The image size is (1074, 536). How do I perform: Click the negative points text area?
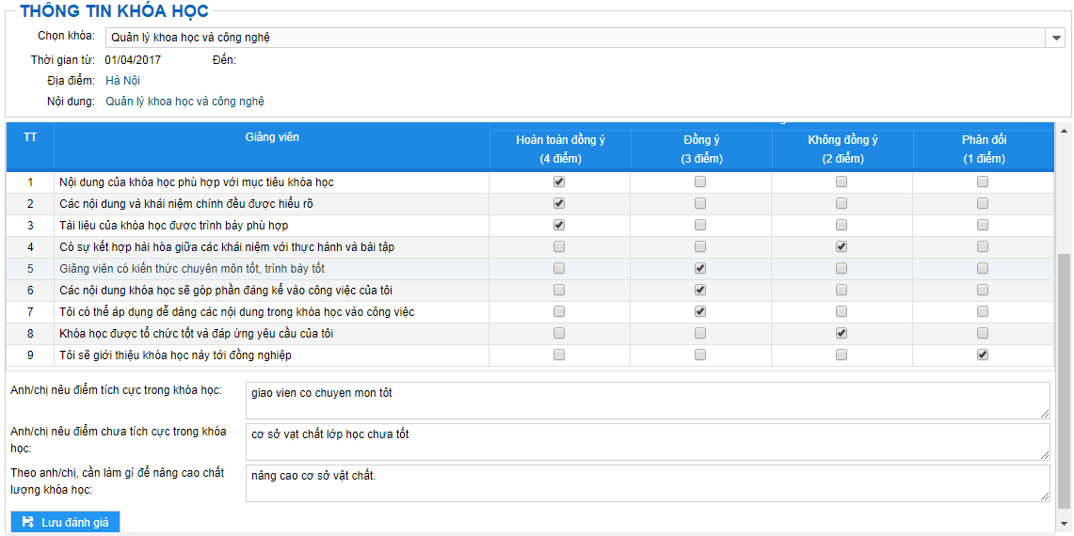(648, 442)
